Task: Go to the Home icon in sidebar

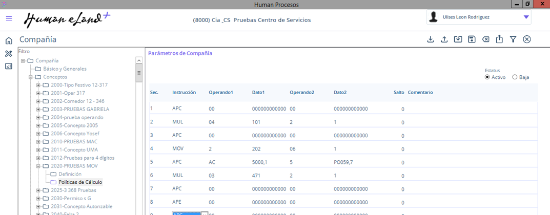Action: tap(9, 41)
